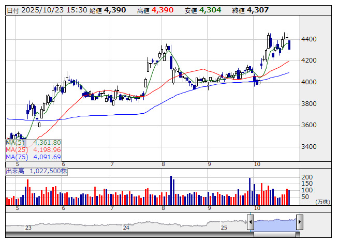
Task: Click the 4200 price axis label
Action: click(x=309, y=60)
